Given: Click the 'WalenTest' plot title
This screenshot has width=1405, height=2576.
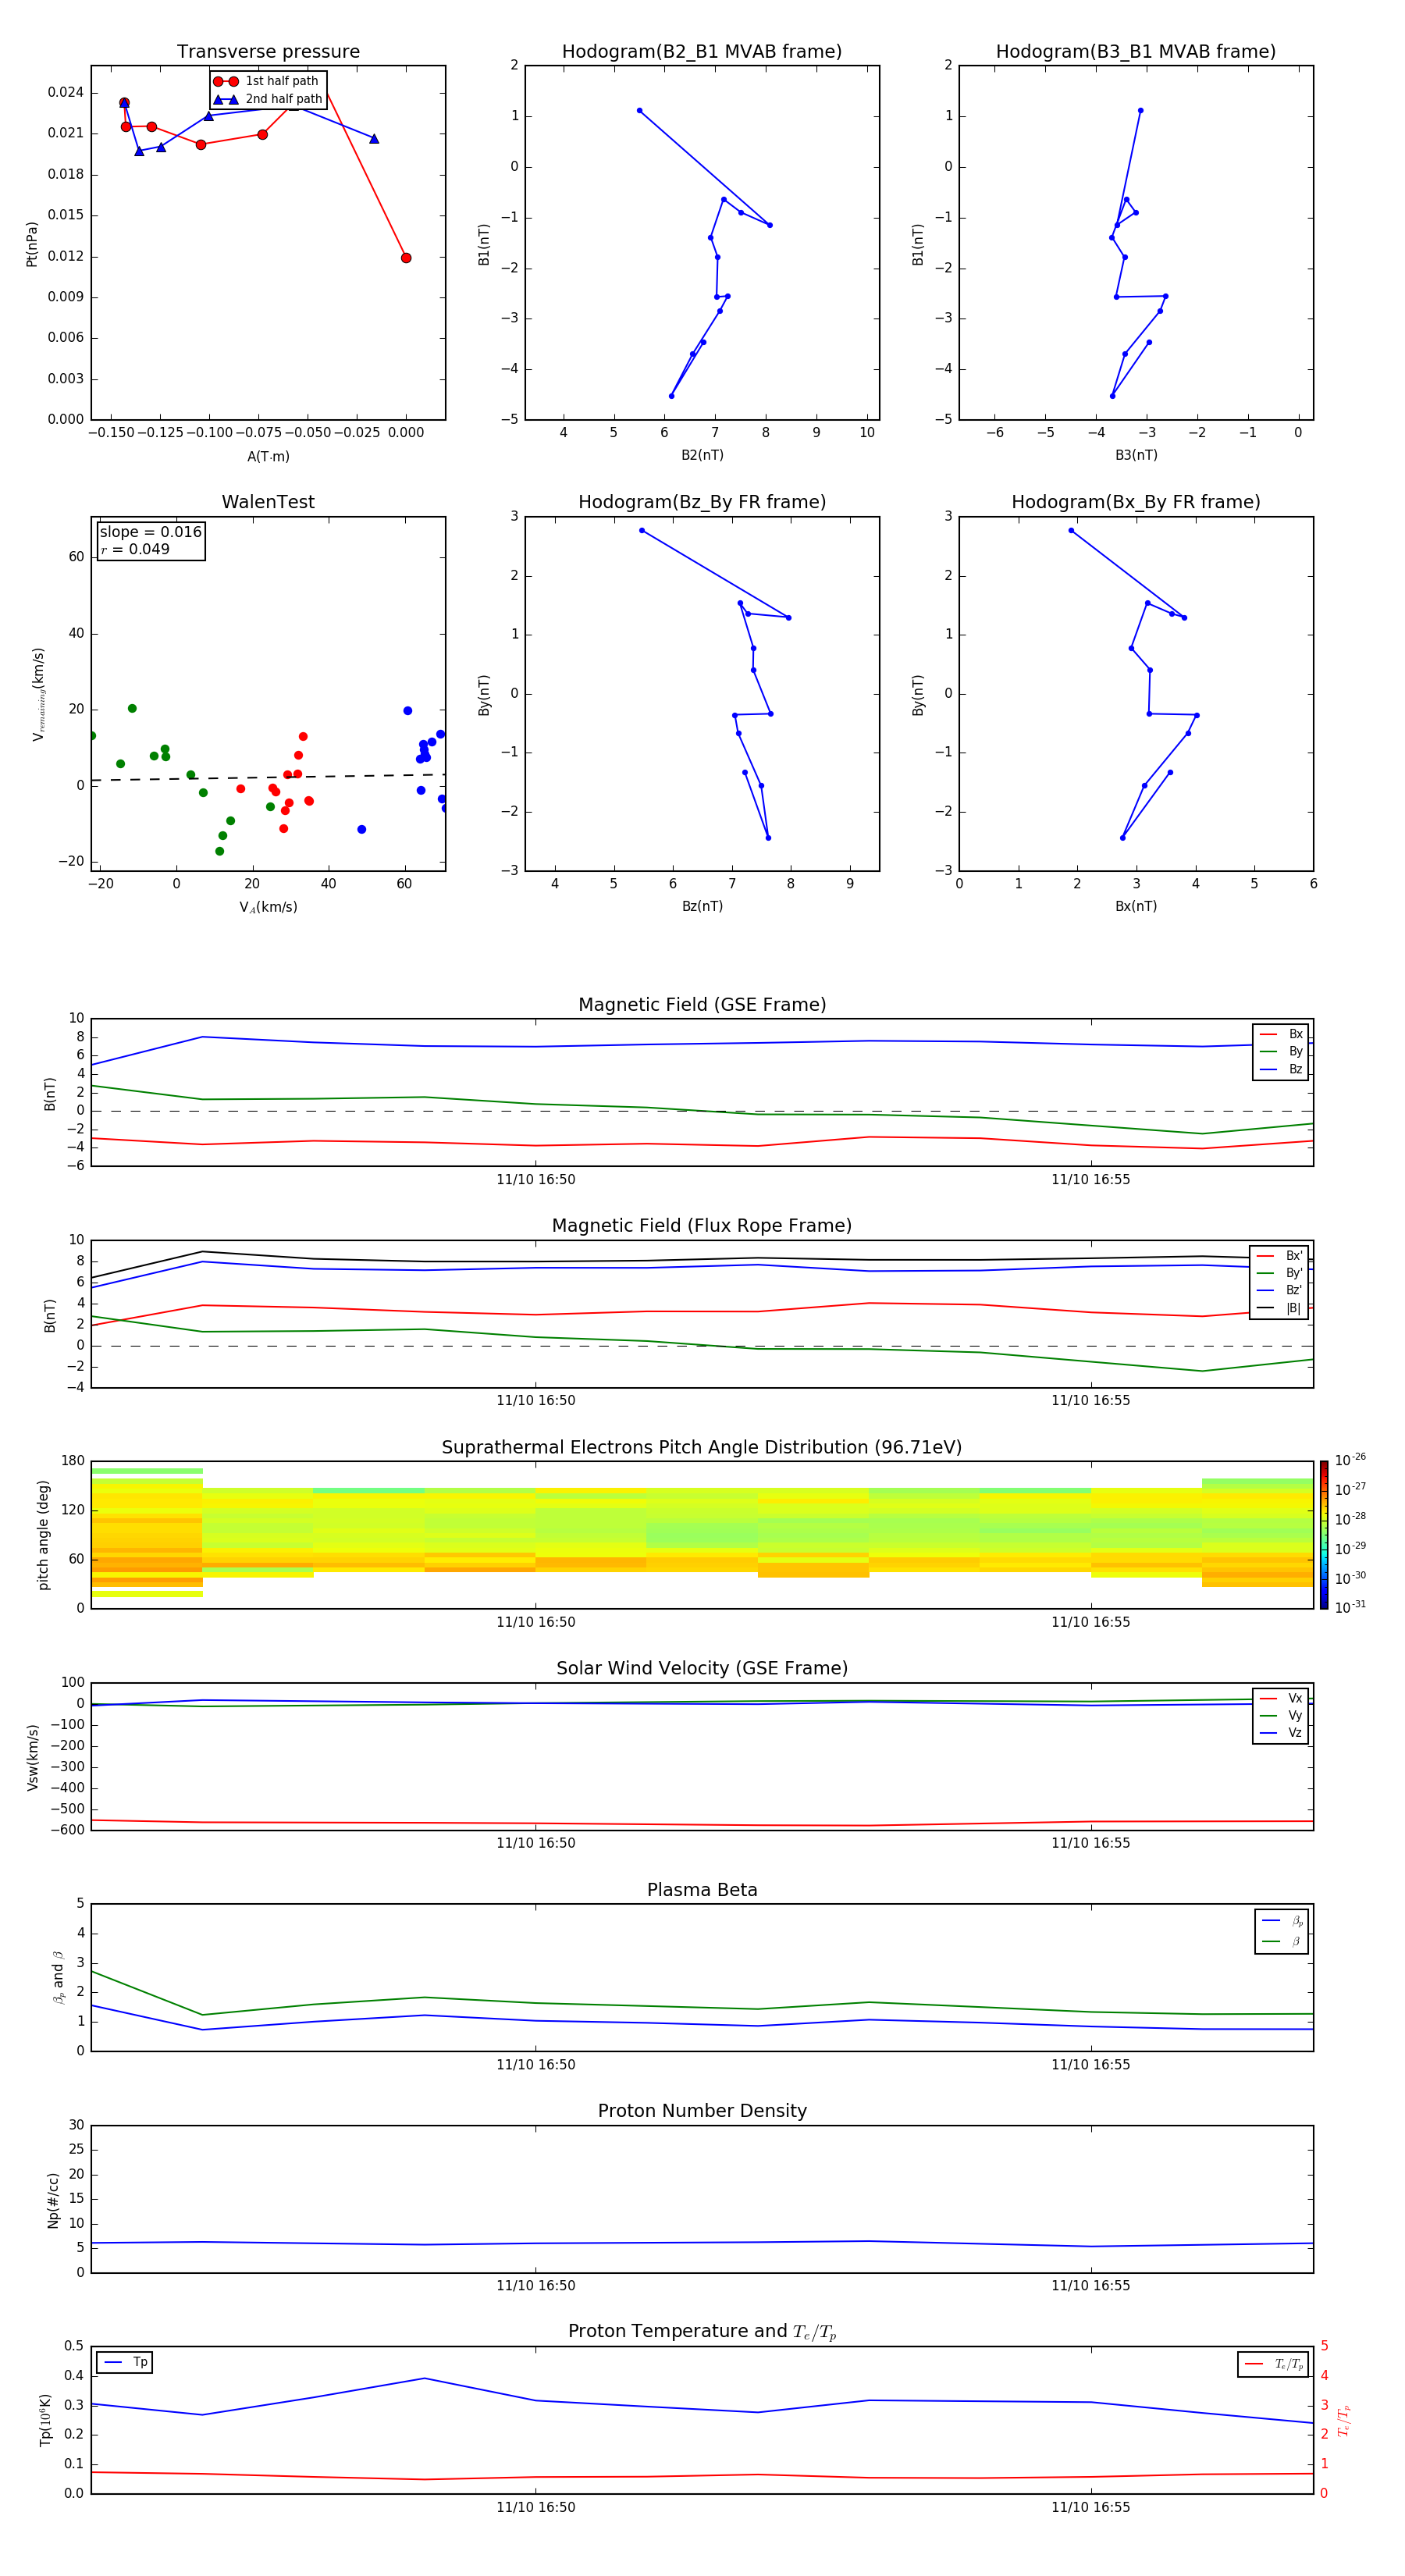Looking at the screenshot, I should point(268,502).
